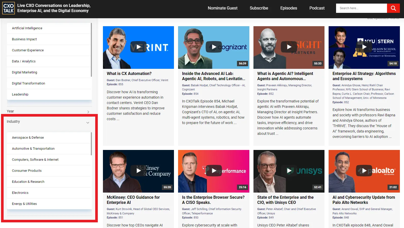The image size is (404, 228).
Task: Open the Nominate Guest page
Action: click(x=223, y=8)
